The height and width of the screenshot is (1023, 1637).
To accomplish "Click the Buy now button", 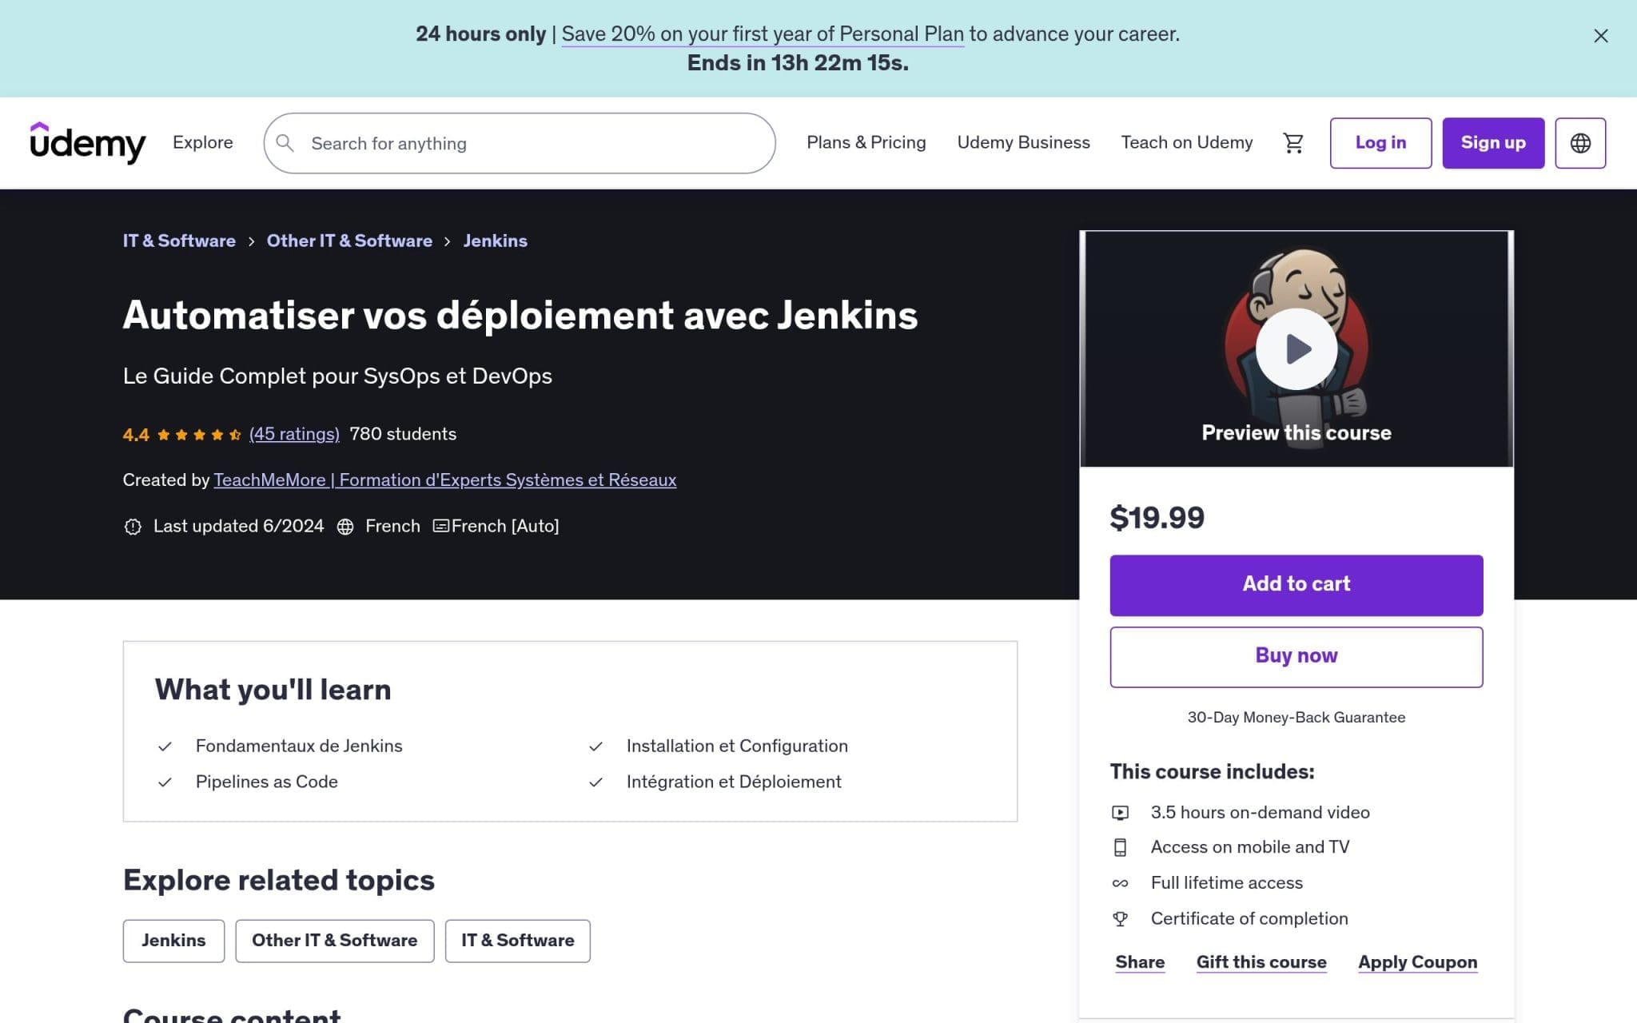I will point(1296,657).
